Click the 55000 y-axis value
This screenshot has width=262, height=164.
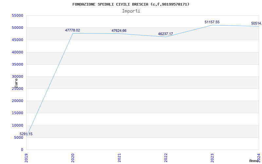pyautogui.click(x=18, y=15)
